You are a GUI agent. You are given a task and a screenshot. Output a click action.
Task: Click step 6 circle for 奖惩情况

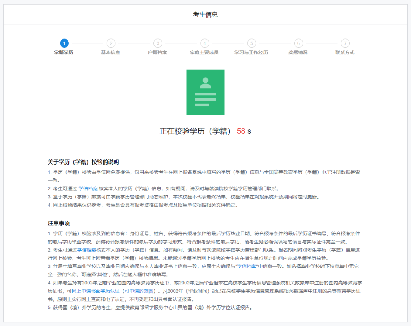298,43
